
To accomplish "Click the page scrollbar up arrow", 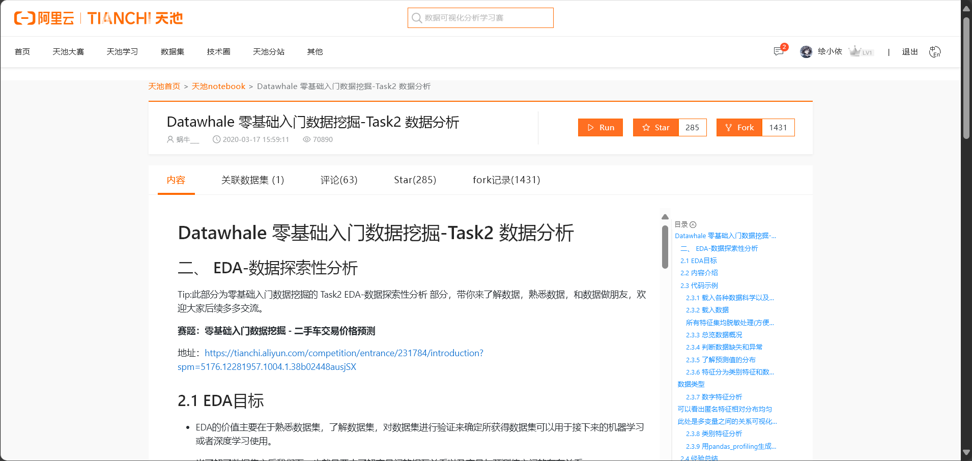I will (x=966, y=9).
